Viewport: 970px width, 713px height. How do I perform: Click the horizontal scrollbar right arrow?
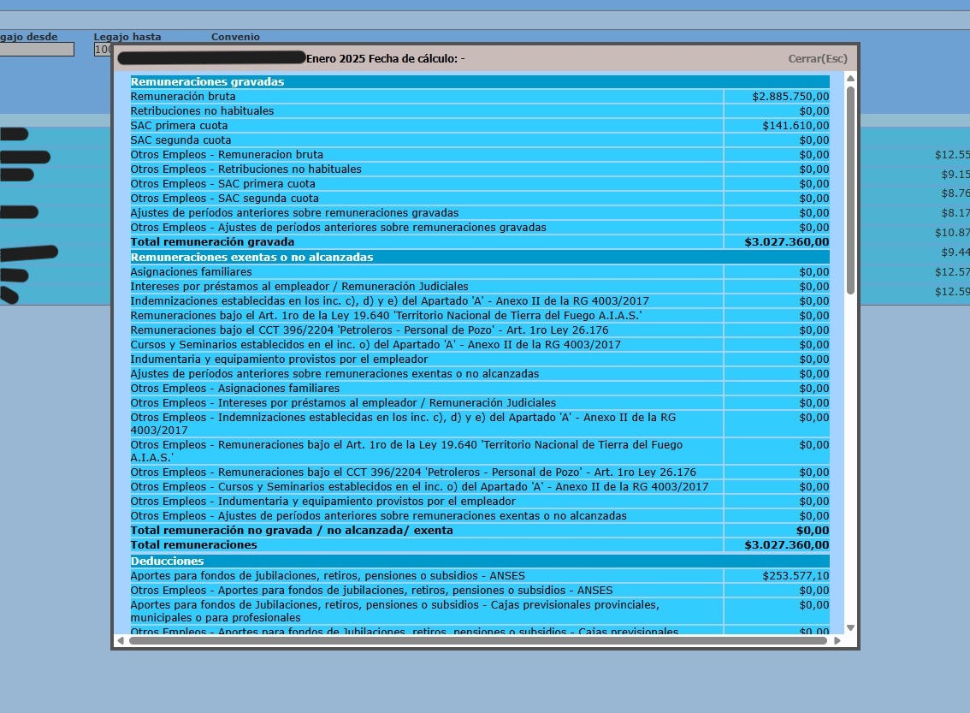[x=837, y=640]
